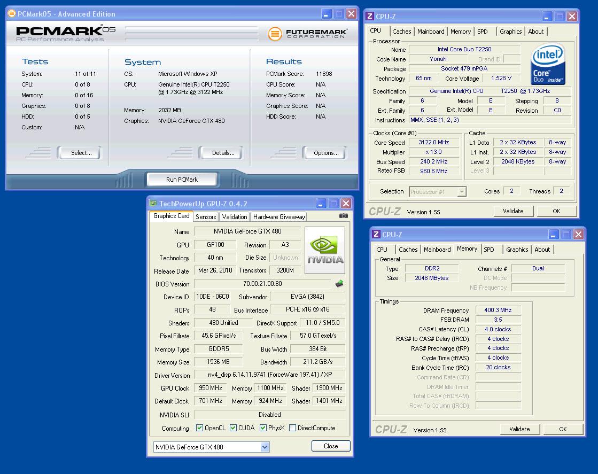The width and height of the screenshot is (598, 474).
Task: Close the upper CPU-Z window
Action: 572,17
